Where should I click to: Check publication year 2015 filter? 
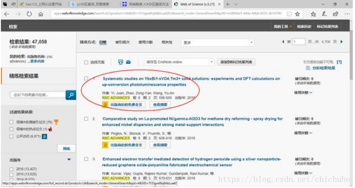pyautogui.click(x=11, y=174)
